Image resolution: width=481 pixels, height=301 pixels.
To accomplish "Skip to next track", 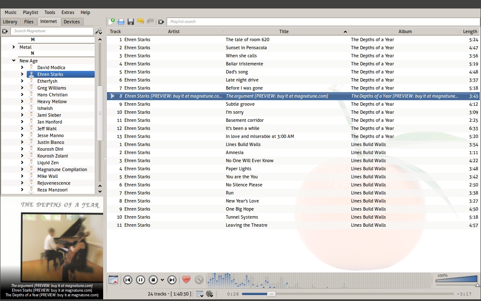I will 172,280.
